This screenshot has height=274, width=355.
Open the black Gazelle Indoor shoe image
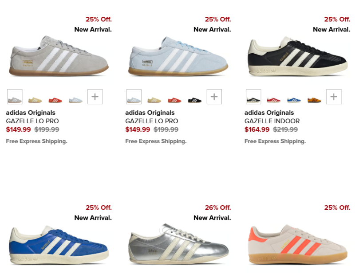[297, 56]
